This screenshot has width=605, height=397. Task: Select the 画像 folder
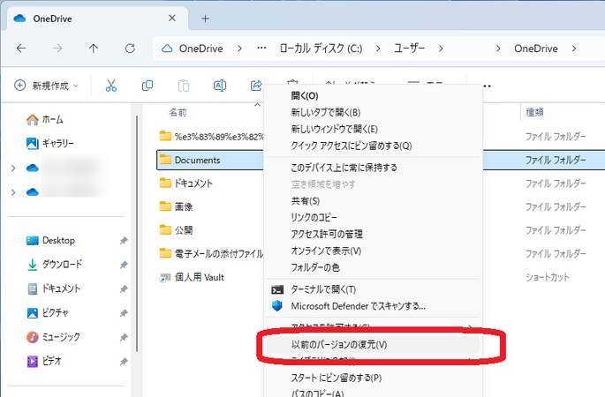point(176,207)
